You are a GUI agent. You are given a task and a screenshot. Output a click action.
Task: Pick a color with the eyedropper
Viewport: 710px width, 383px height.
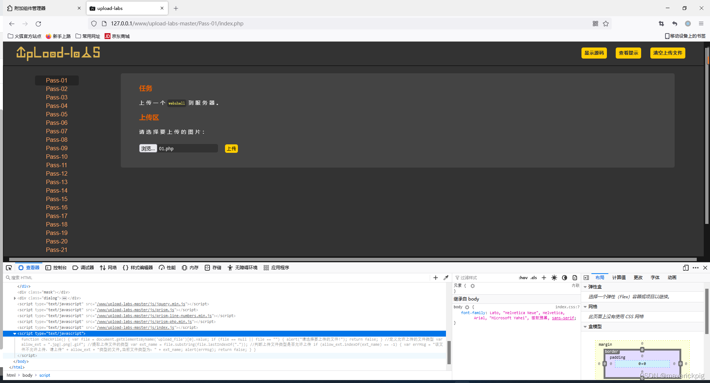tap(446, 278)
